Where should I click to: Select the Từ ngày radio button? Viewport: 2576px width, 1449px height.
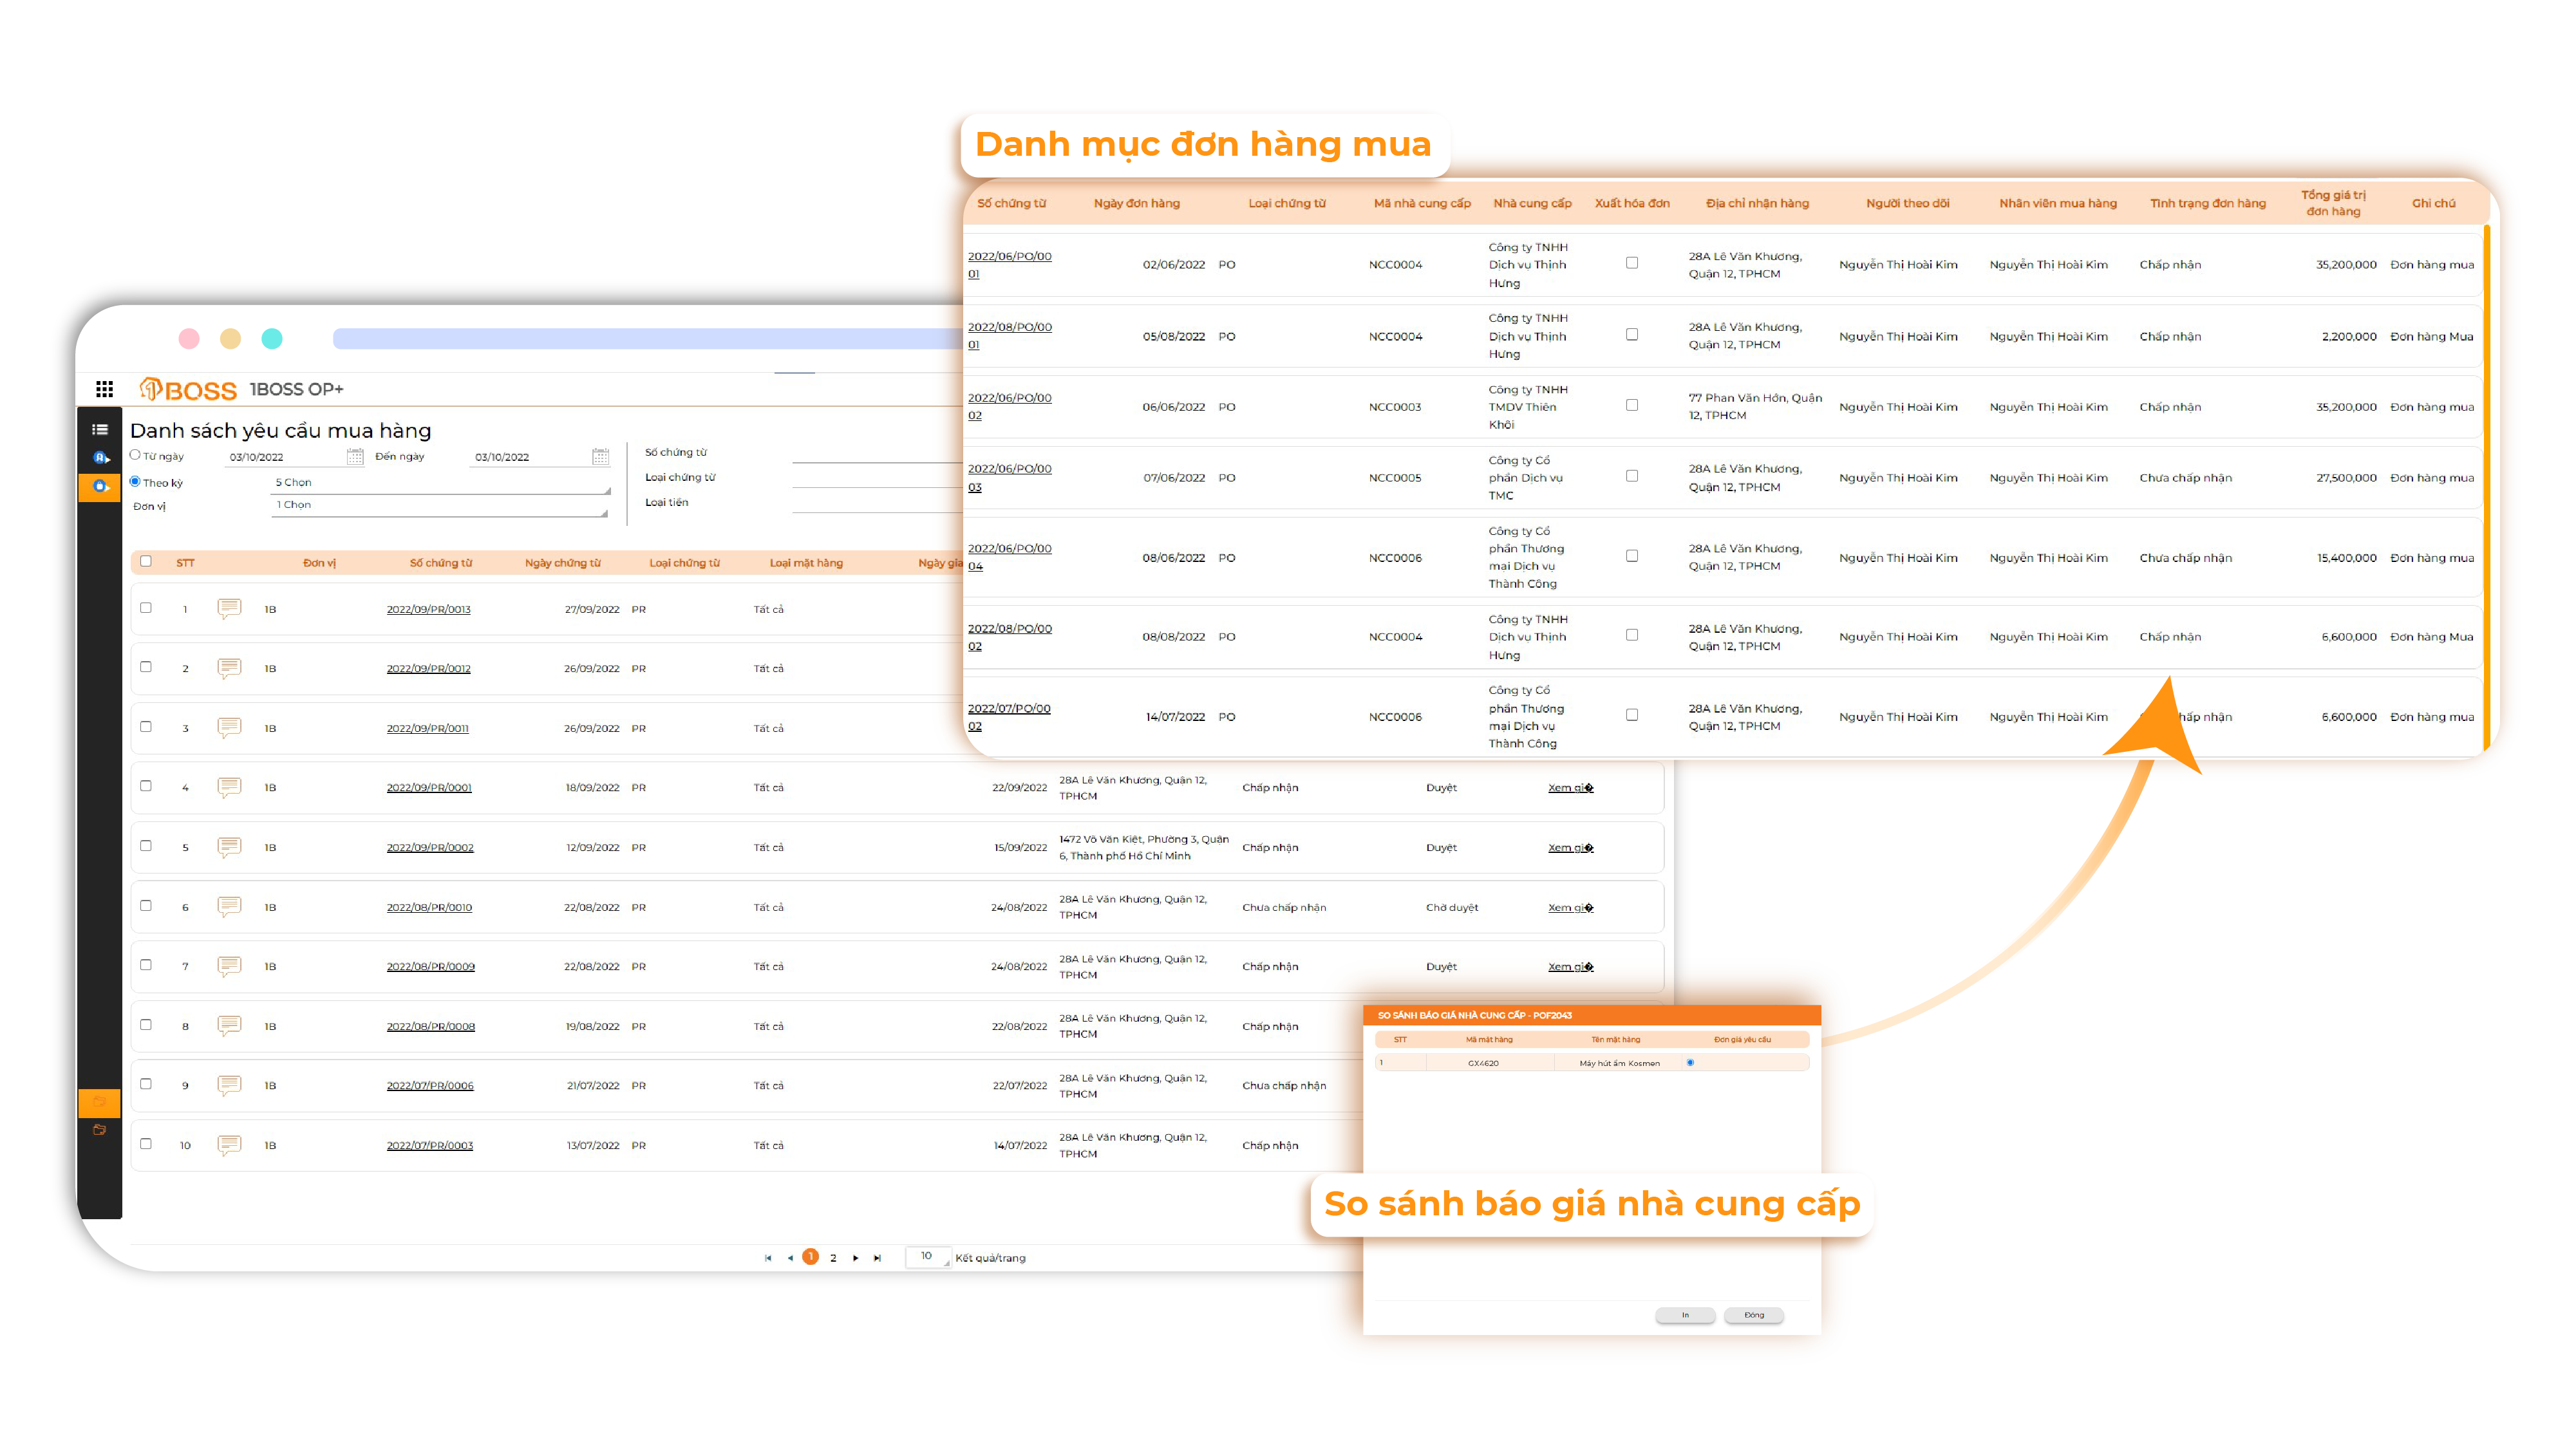tap(135, 455)
